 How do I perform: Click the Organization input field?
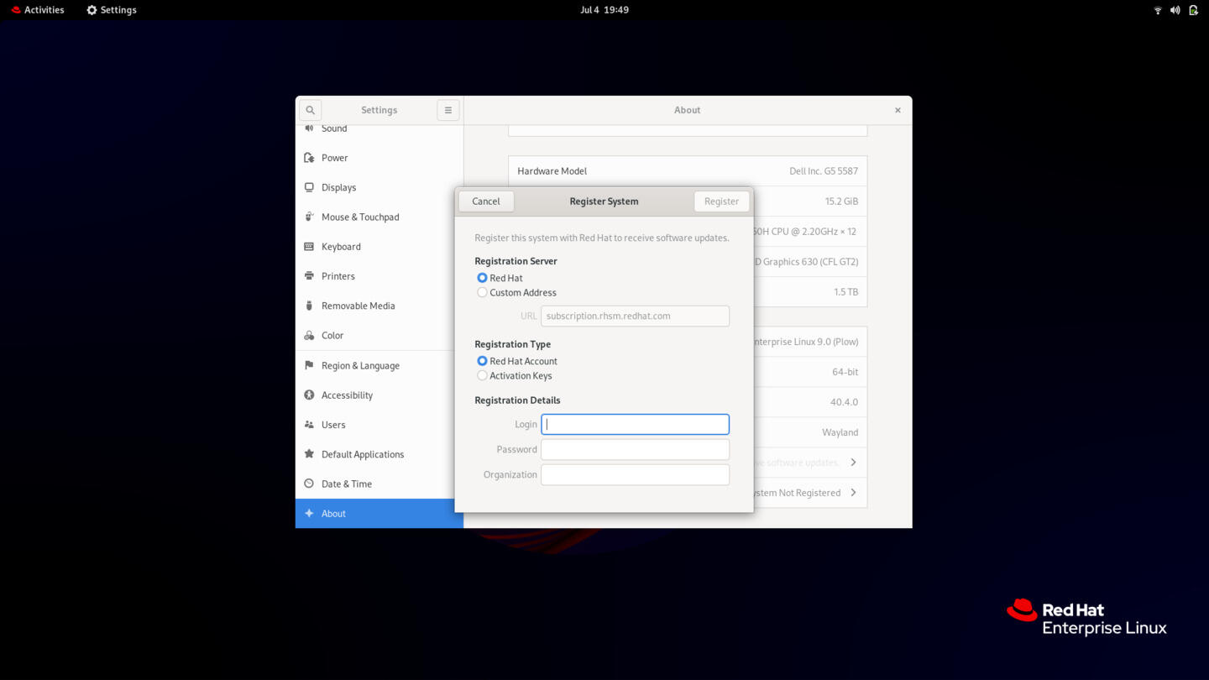[x=635, y=475]
